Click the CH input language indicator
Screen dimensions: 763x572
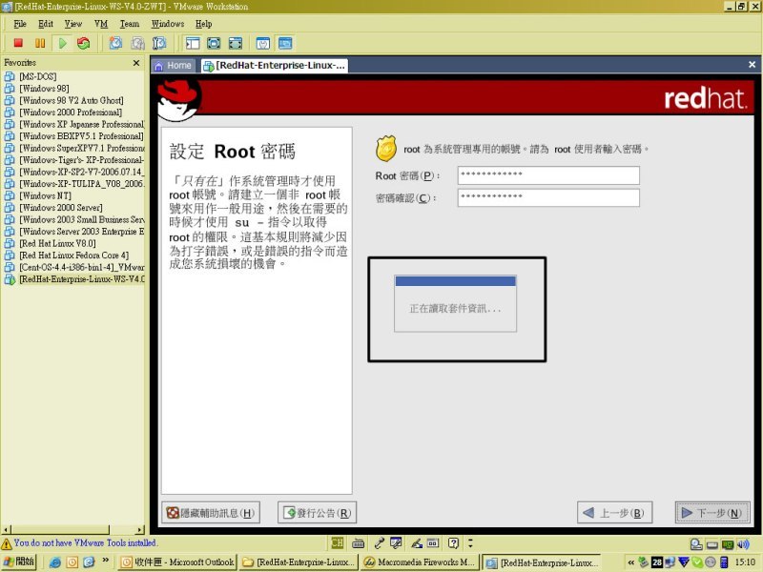tap(337, 542)
